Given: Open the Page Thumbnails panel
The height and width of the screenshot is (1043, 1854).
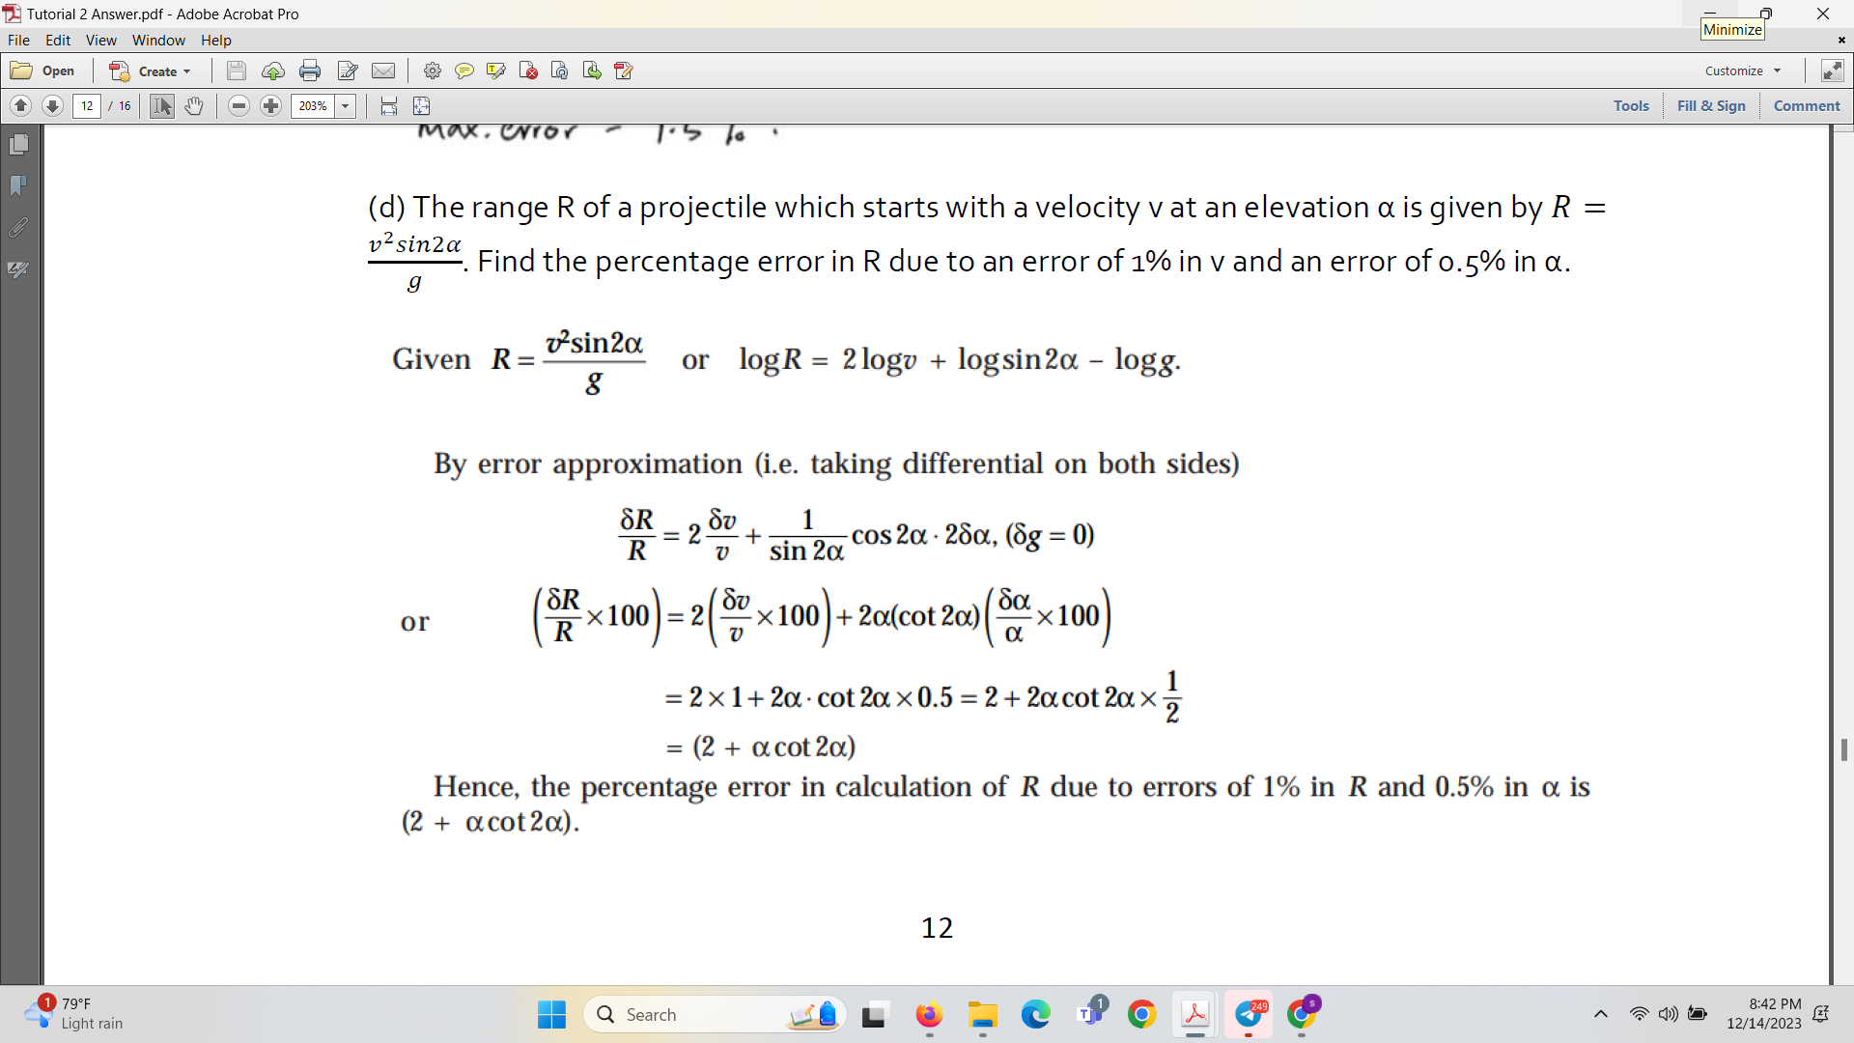Looking at the screenshot, I should [17, 143].
